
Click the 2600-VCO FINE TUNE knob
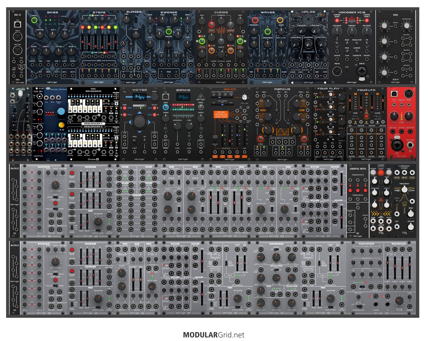click(245, 97)
